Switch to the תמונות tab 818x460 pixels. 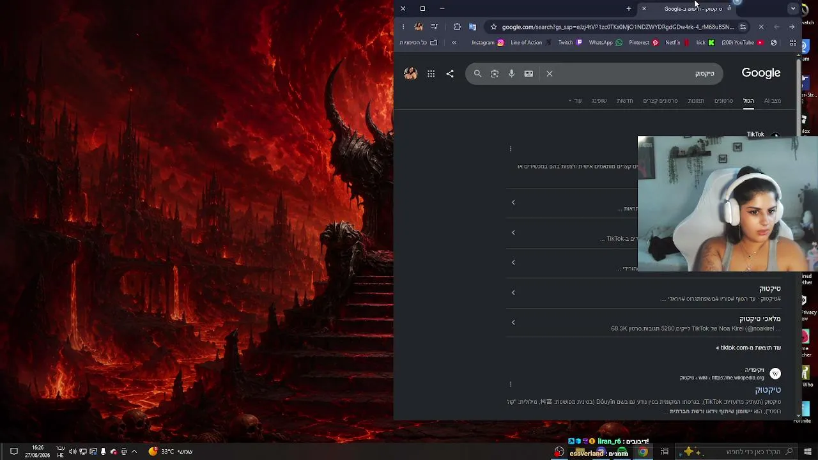pos(696,100)
